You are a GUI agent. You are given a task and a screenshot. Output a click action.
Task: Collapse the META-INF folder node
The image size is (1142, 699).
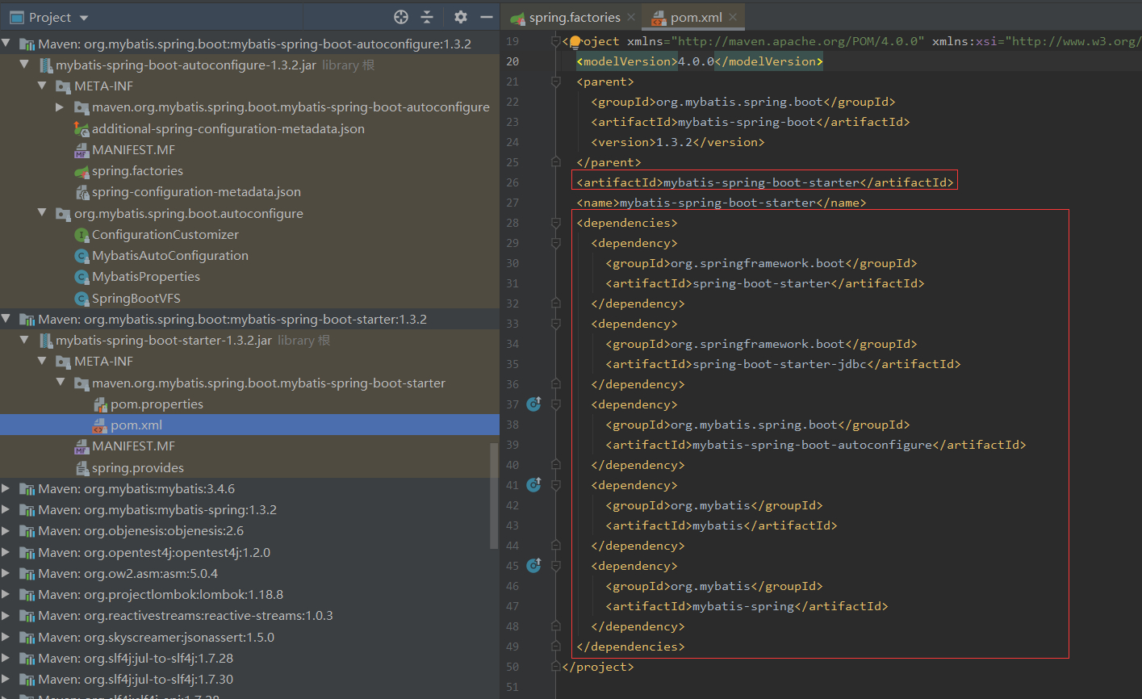pos(42,86)
